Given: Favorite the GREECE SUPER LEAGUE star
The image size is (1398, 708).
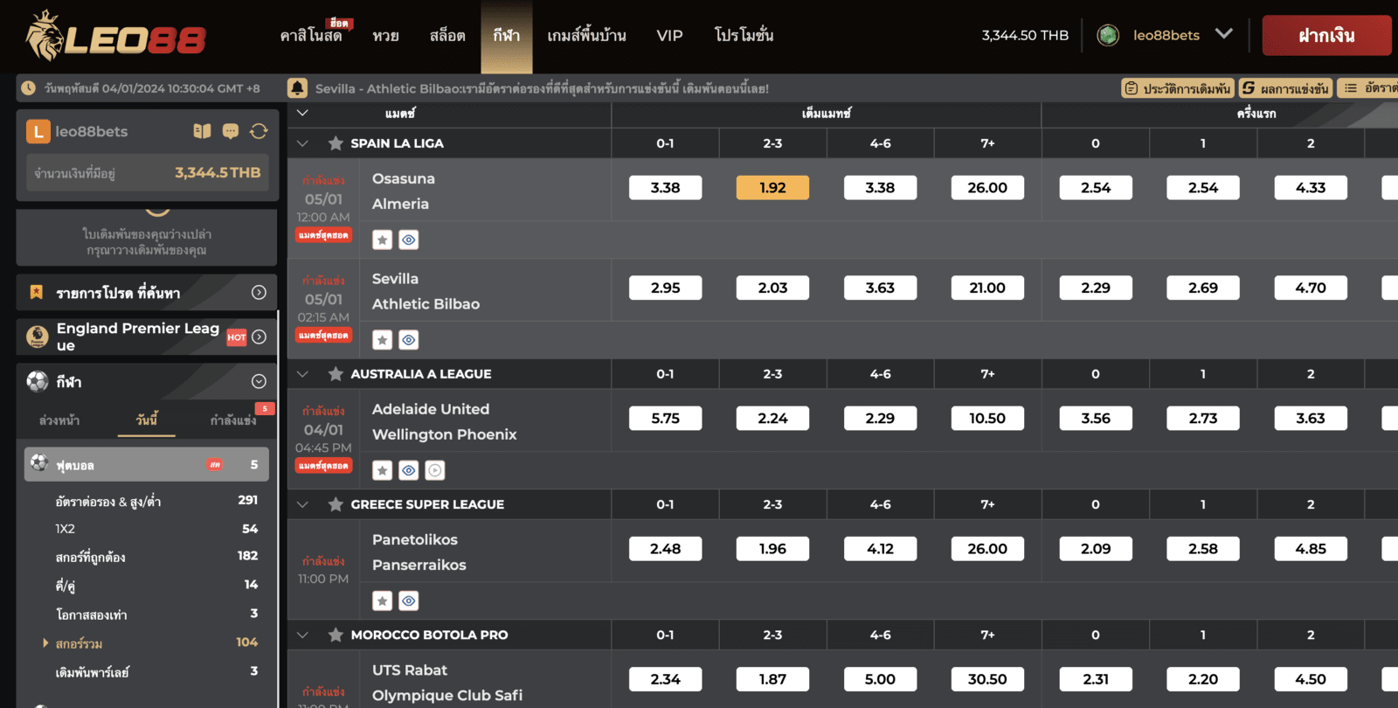Looking at the screenshot, I should click(x=336, y=504).
